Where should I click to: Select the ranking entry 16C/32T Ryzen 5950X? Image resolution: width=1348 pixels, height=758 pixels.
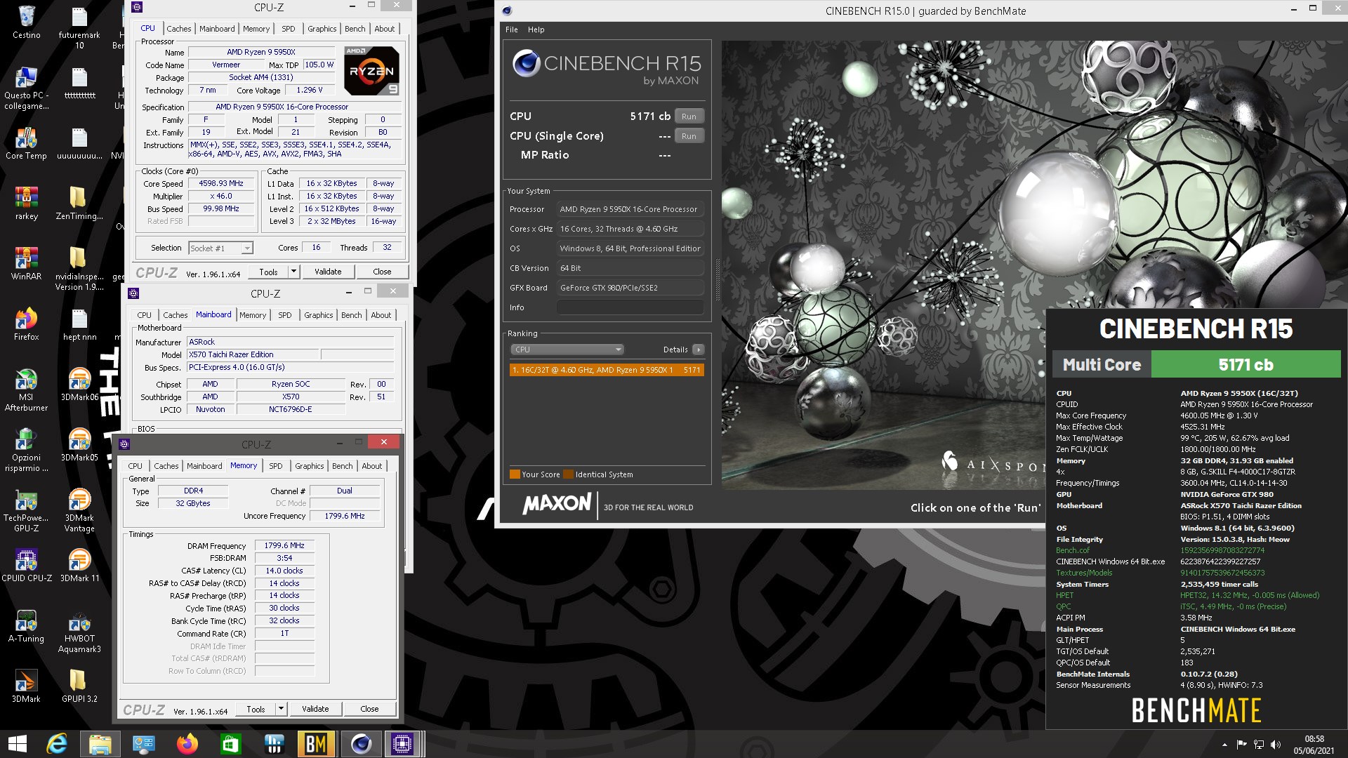pos(607,370)
